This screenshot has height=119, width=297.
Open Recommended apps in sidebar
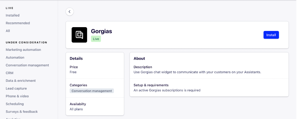tap(18, 23)
